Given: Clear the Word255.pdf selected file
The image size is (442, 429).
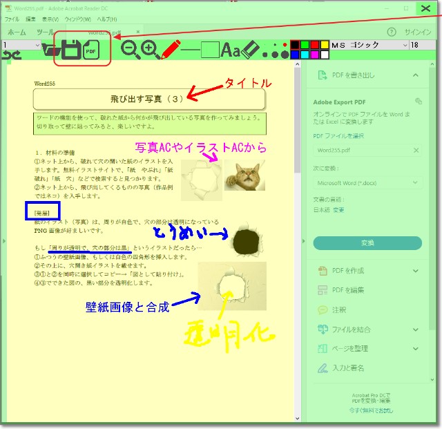Looking at the screenshot, I should click(416, 150).
